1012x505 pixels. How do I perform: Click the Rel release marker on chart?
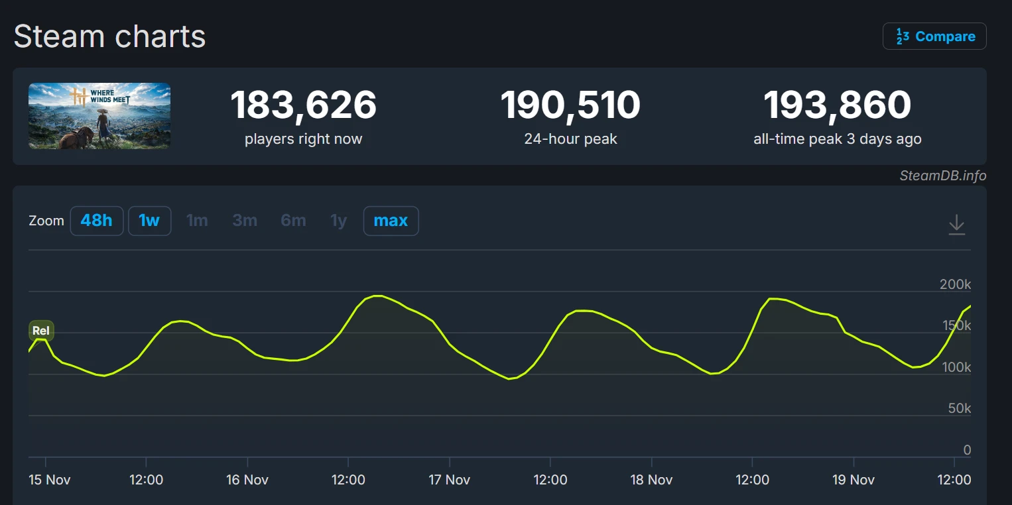(x=41, y=330)
